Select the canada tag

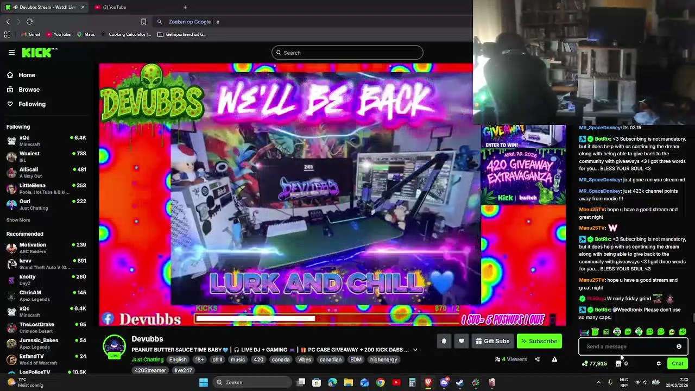point(281,360)
